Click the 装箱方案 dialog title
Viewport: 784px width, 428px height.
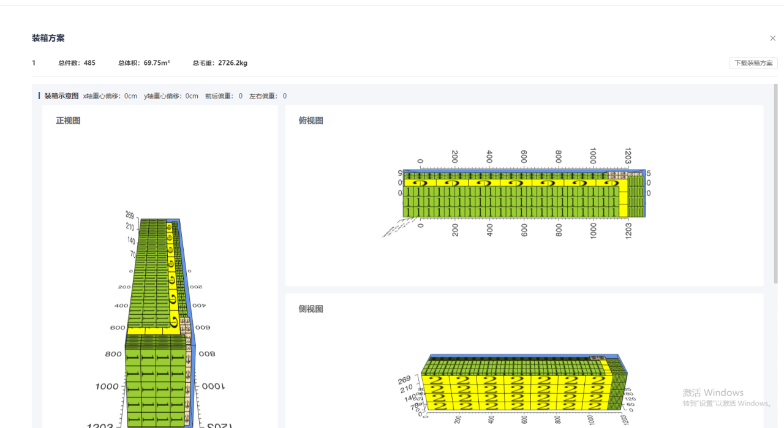click(x=48, y=38)
